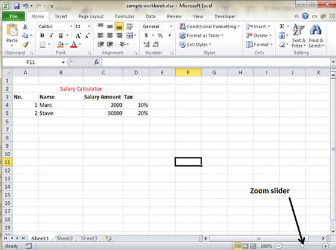This screenshot has height=250, width=336.
Task: Toggle Bold formatting
Action: point(42,35)
